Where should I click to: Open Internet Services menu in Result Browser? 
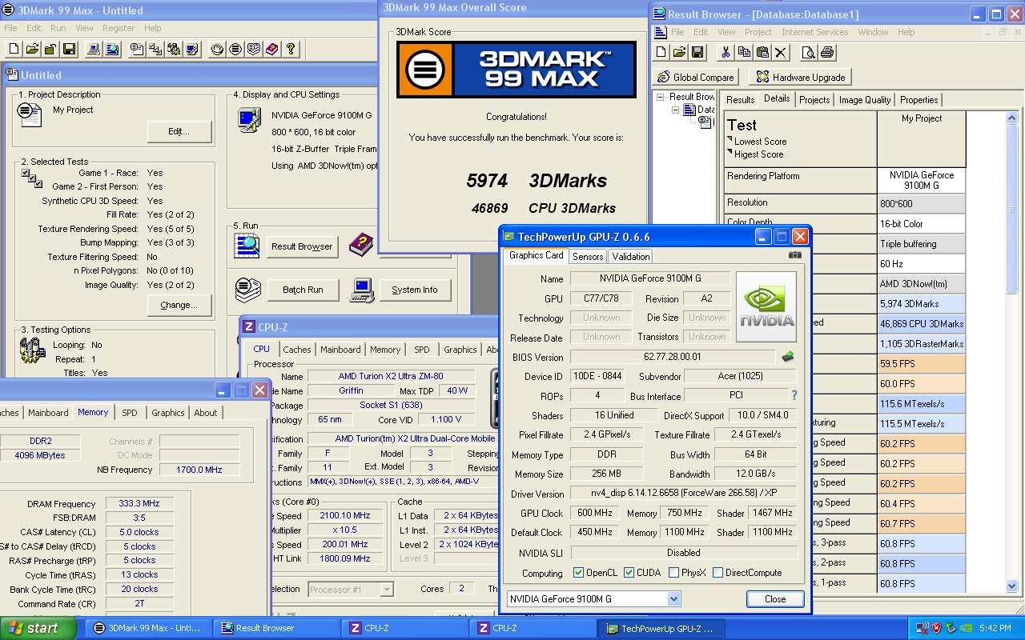[815, 32]
